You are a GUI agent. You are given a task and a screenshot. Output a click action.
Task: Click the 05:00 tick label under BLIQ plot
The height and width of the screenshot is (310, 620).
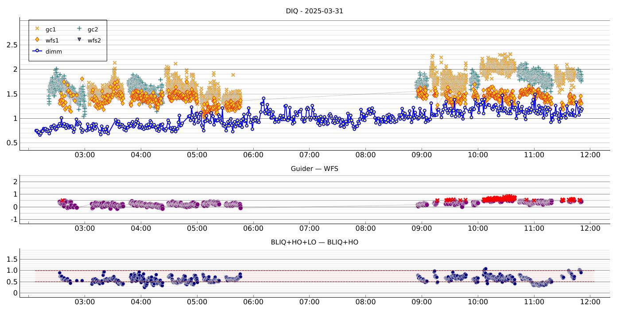(x=197, y=302)
